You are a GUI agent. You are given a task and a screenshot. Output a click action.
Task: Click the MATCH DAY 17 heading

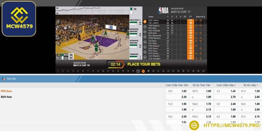(x=181, y=12)
